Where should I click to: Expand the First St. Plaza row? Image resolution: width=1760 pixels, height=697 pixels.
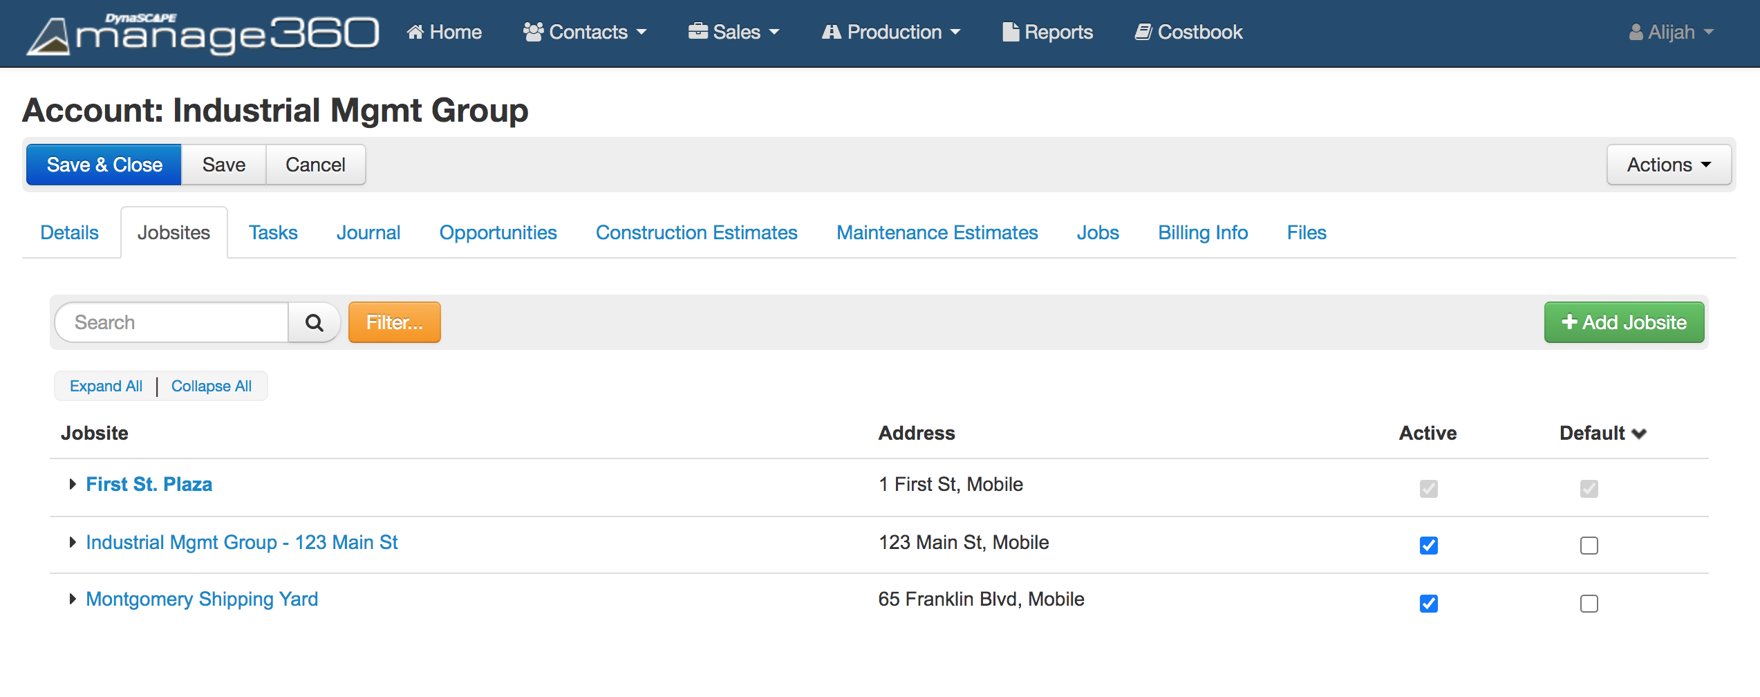coord(73,484)
